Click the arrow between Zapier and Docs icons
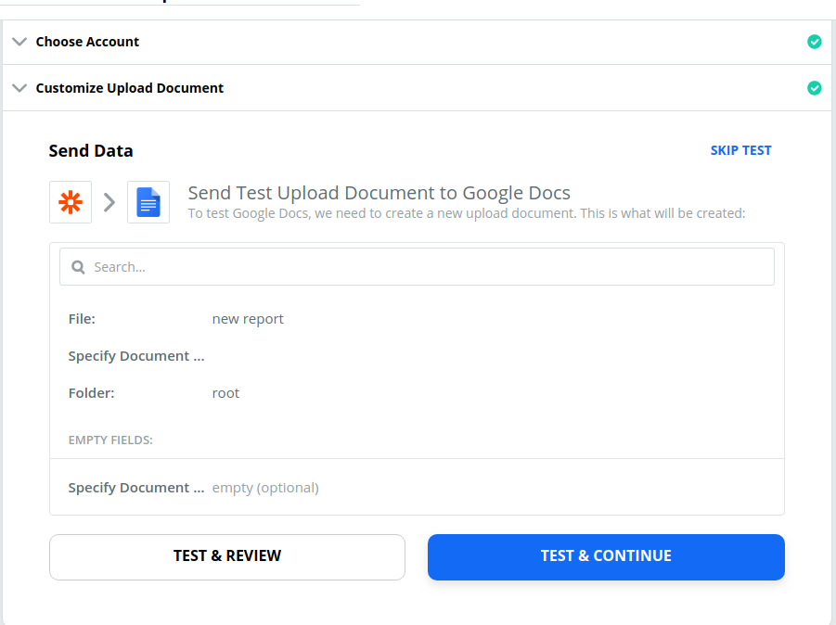The width and height of the screenshot is (836, 625). pos(109,202)
